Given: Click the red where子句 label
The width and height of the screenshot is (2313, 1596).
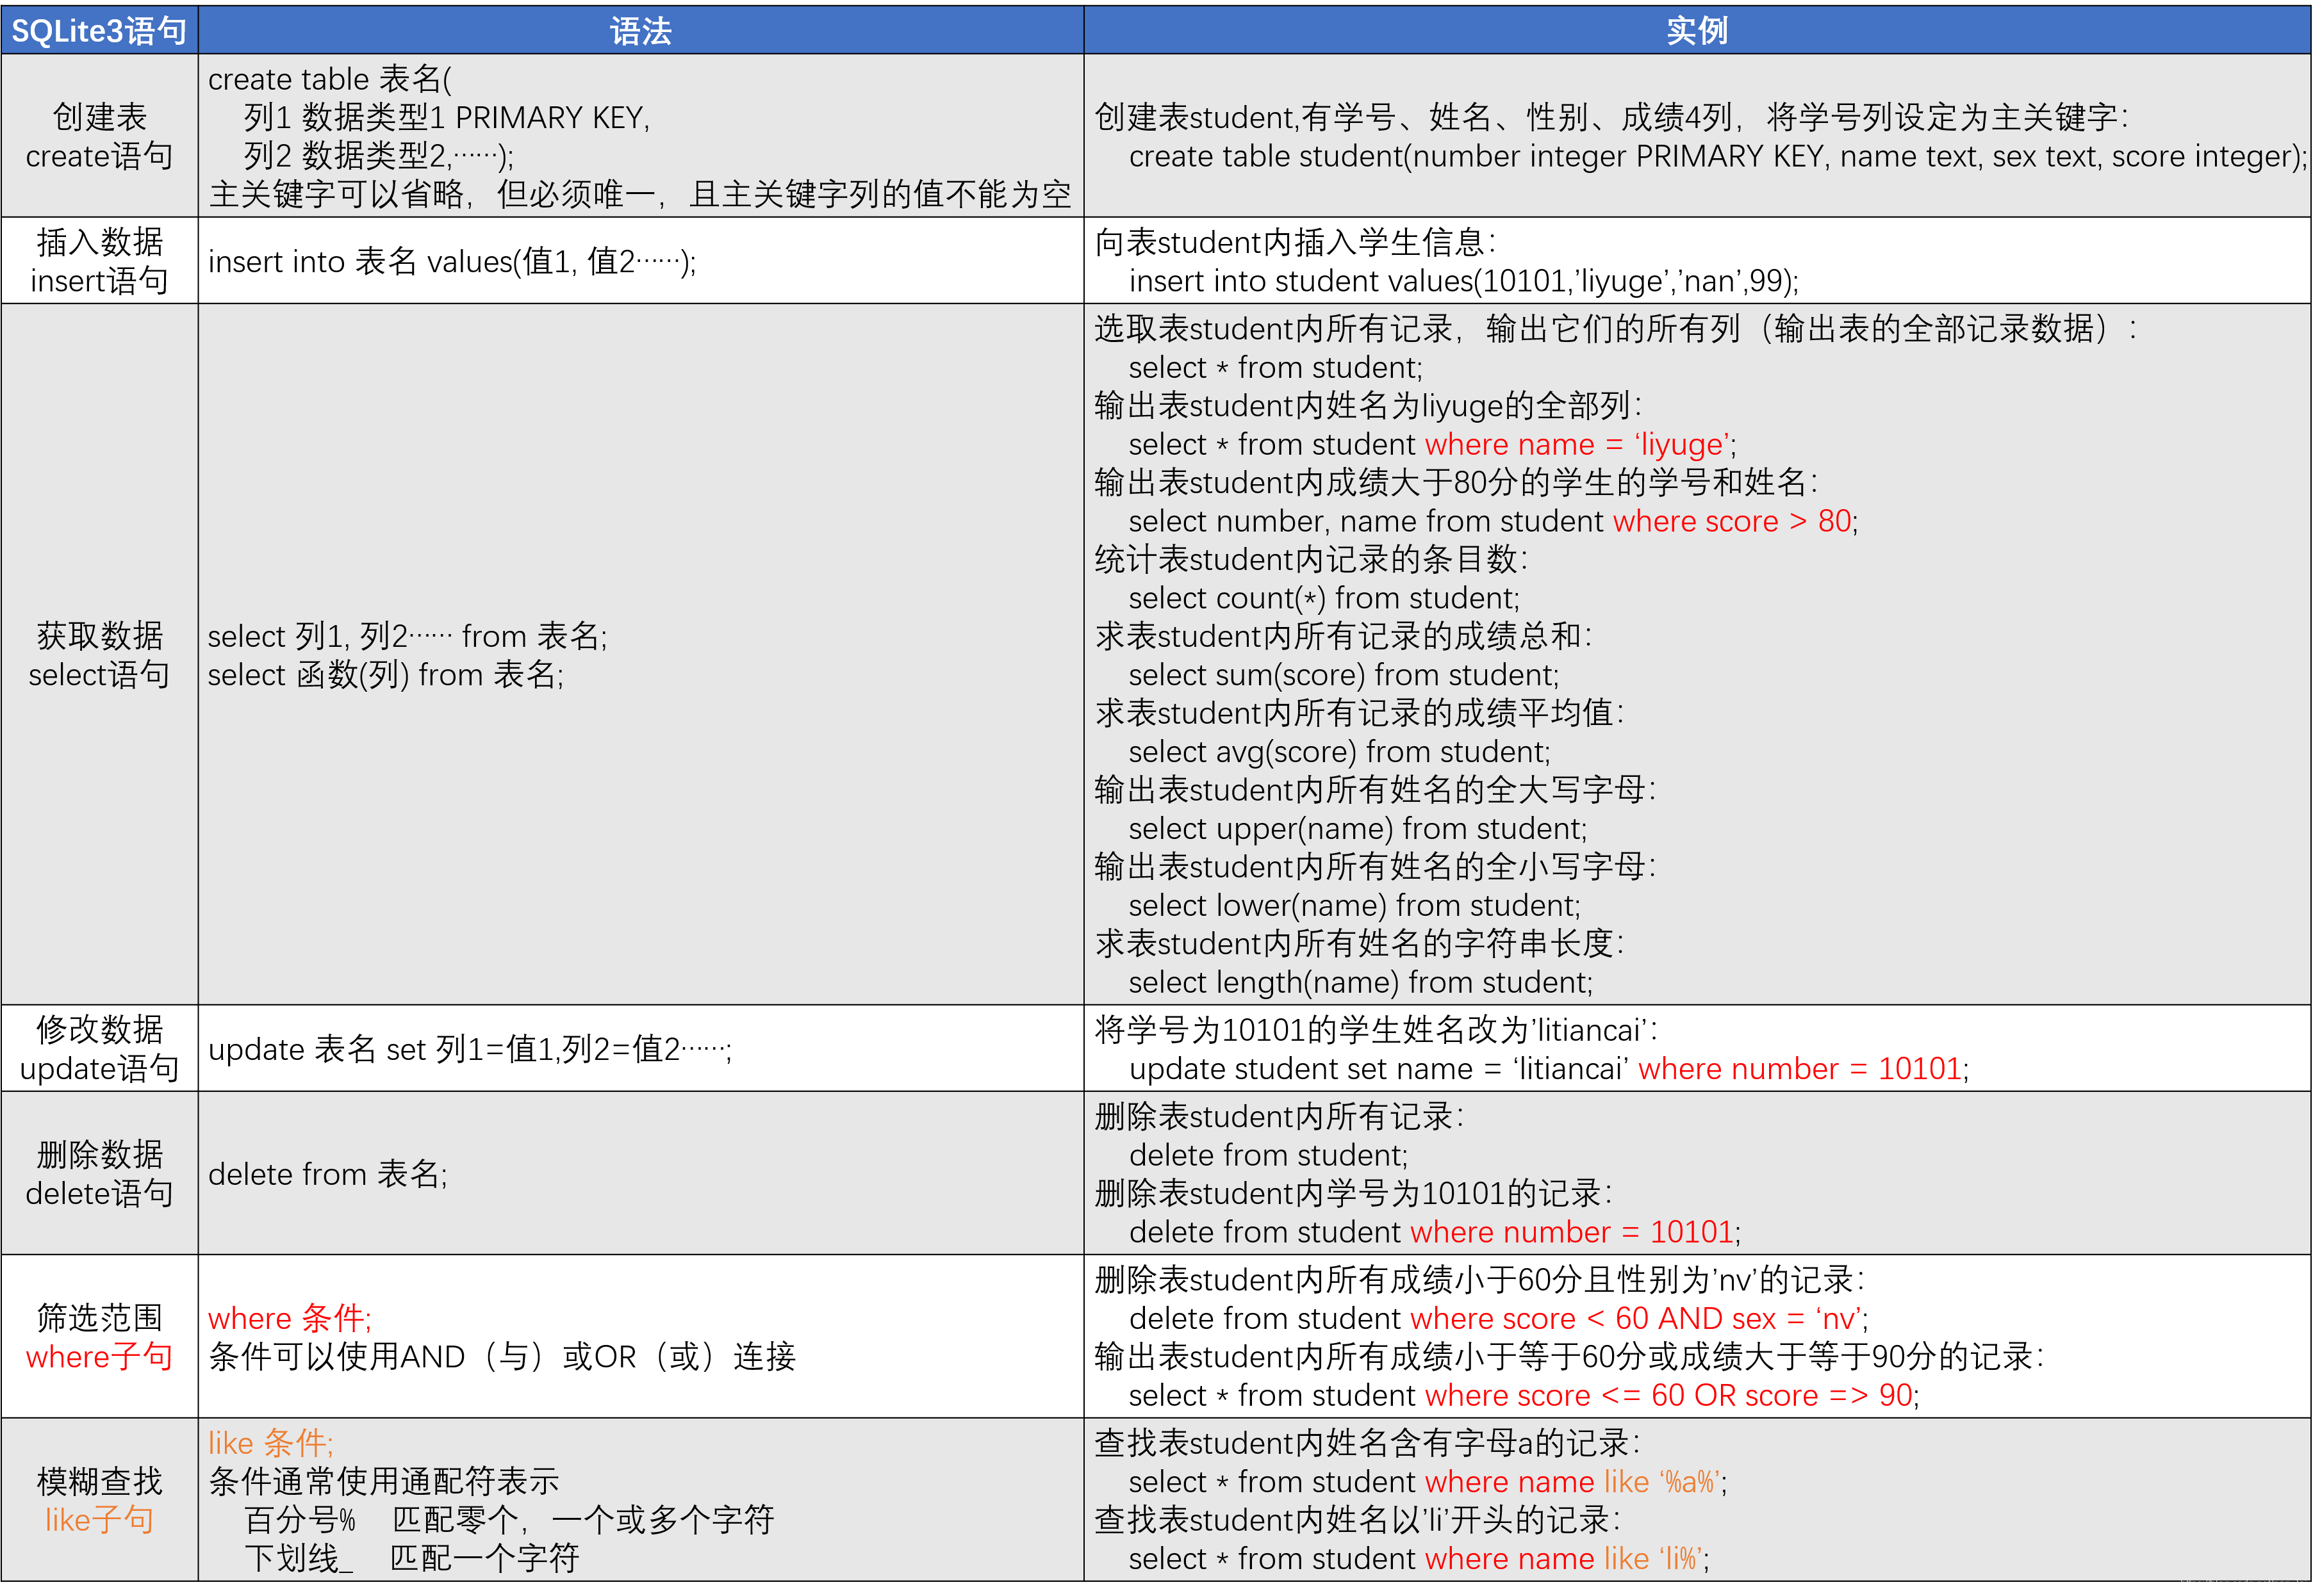Looking at the screenshot, I should [99, 1357].
